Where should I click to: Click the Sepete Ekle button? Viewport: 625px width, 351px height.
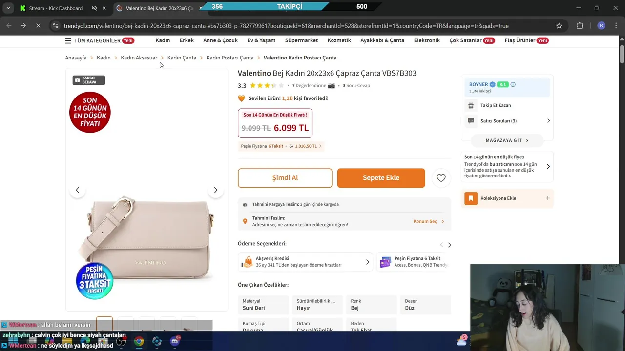[x=381, y=178]
